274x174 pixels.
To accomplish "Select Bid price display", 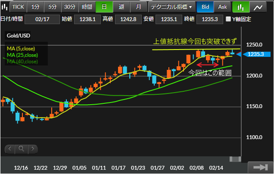I will click(205, 7).
